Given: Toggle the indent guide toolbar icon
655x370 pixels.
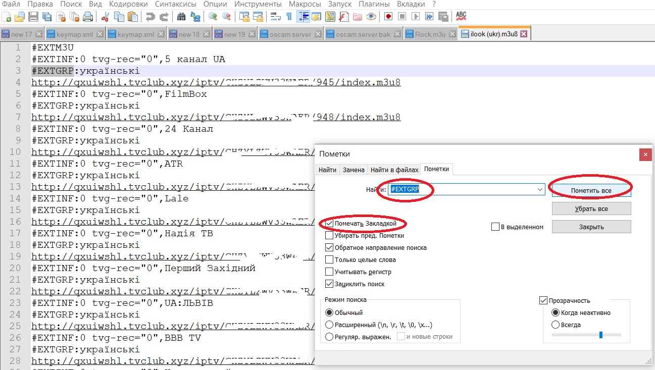Looking at the screenshot, I should tap(303, 17).
